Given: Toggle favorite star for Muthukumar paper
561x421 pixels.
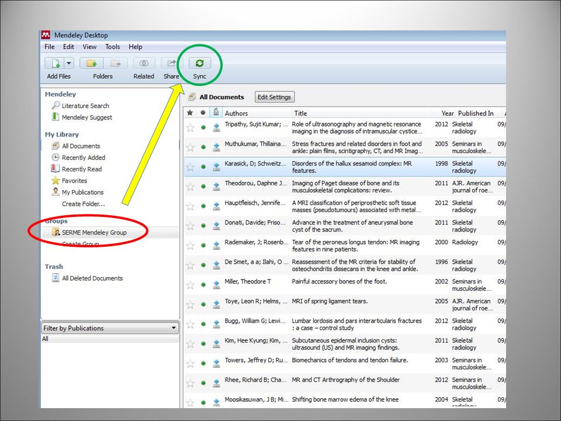Looking at the screenshot, I should pyautogui.click(x=190, y=147).
